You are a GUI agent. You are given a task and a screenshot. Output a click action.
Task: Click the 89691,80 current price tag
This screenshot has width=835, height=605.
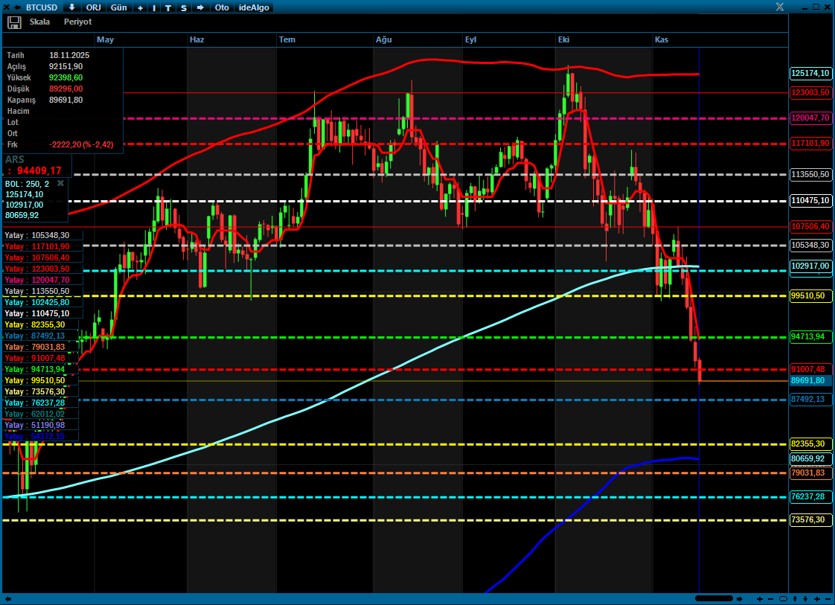[x=810, y=381]
